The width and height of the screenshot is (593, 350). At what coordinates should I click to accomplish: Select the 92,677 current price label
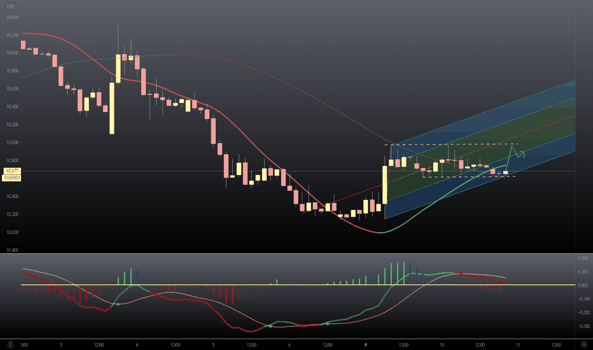12,171
